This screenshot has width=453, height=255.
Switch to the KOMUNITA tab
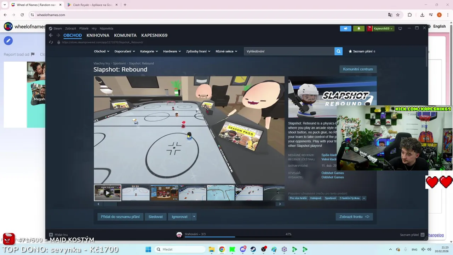(x=125, y=35)
